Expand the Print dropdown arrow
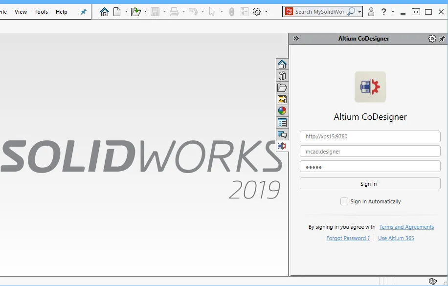The image size is (448, 286). (x=183, y=12)
